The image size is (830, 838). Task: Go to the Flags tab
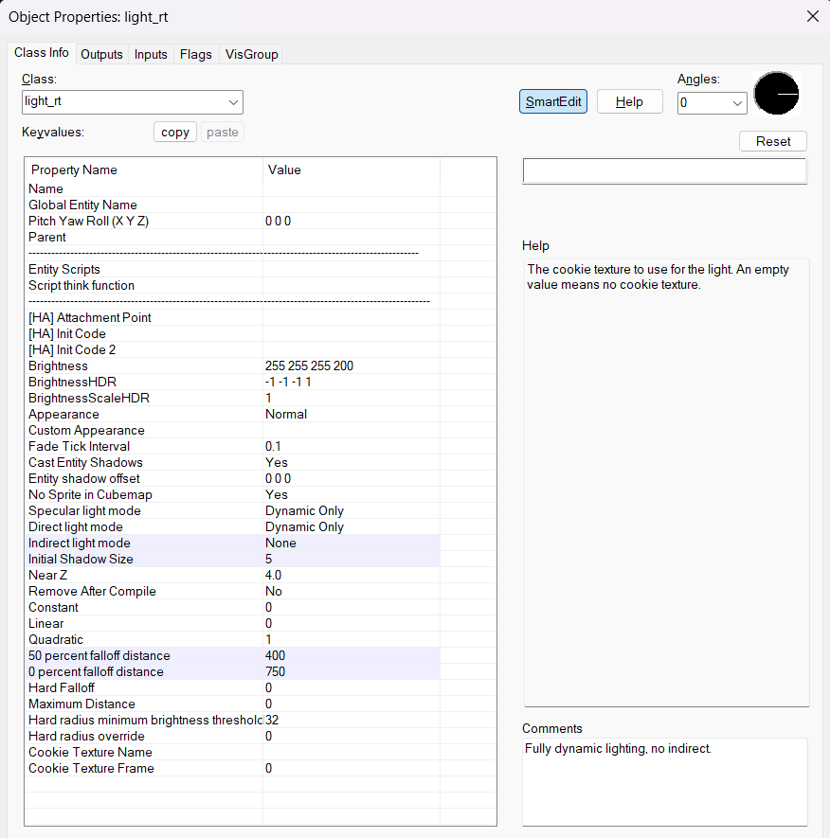(196, 54)
